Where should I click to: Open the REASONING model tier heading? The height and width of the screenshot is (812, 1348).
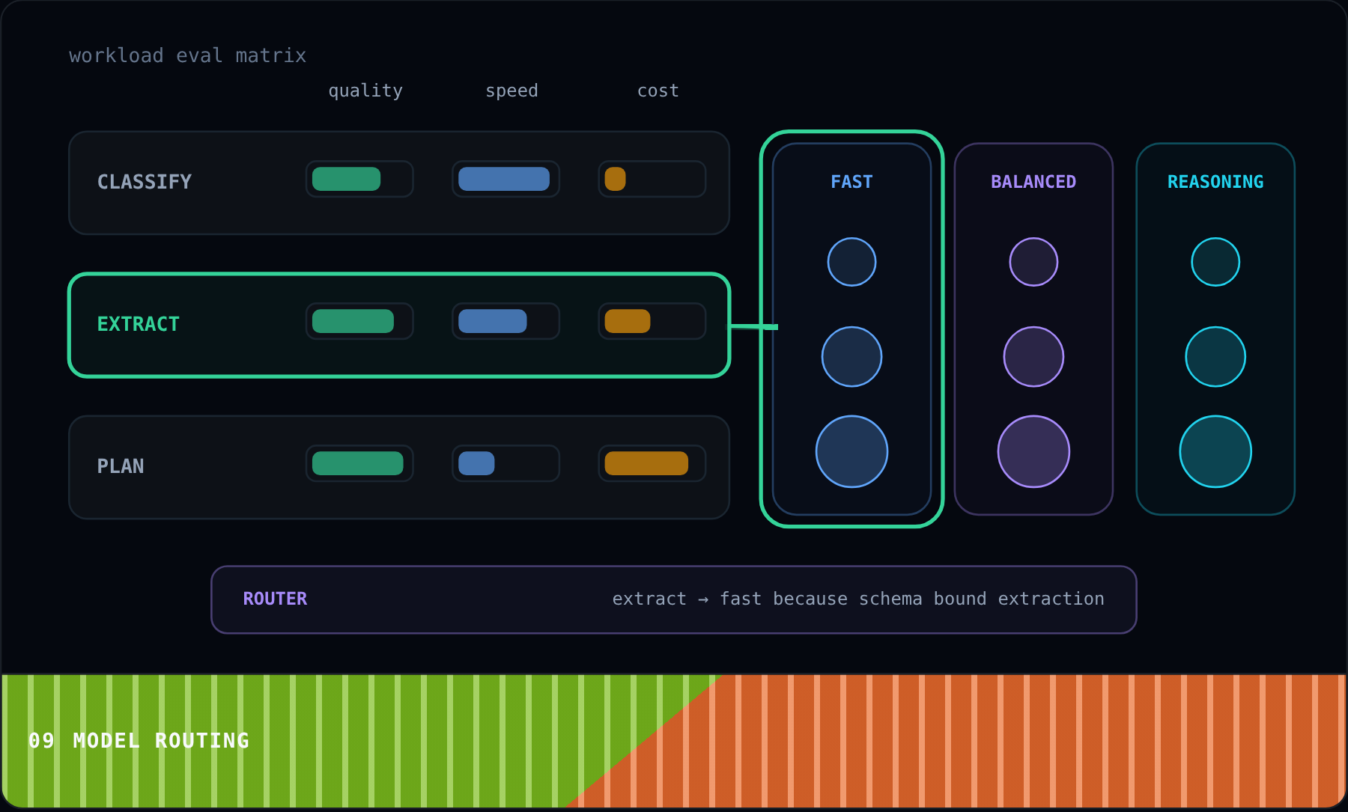point(1215,182)
